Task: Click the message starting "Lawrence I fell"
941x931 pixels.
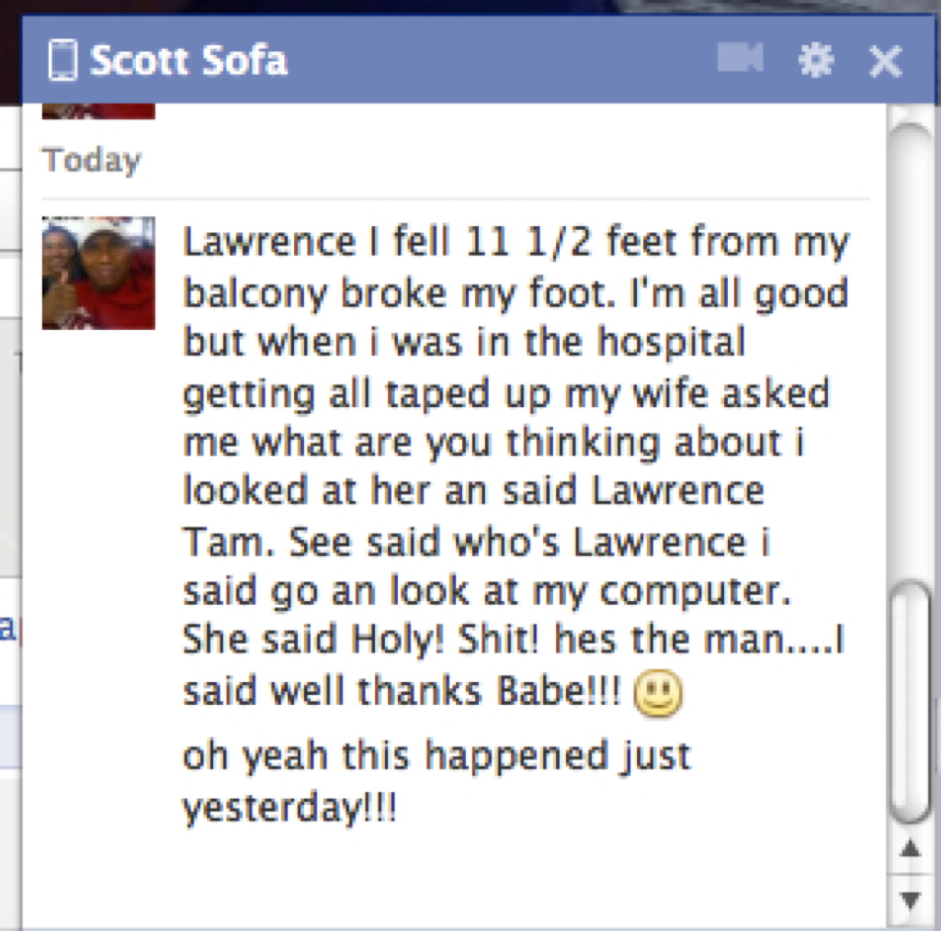Action: coord(516,468)
